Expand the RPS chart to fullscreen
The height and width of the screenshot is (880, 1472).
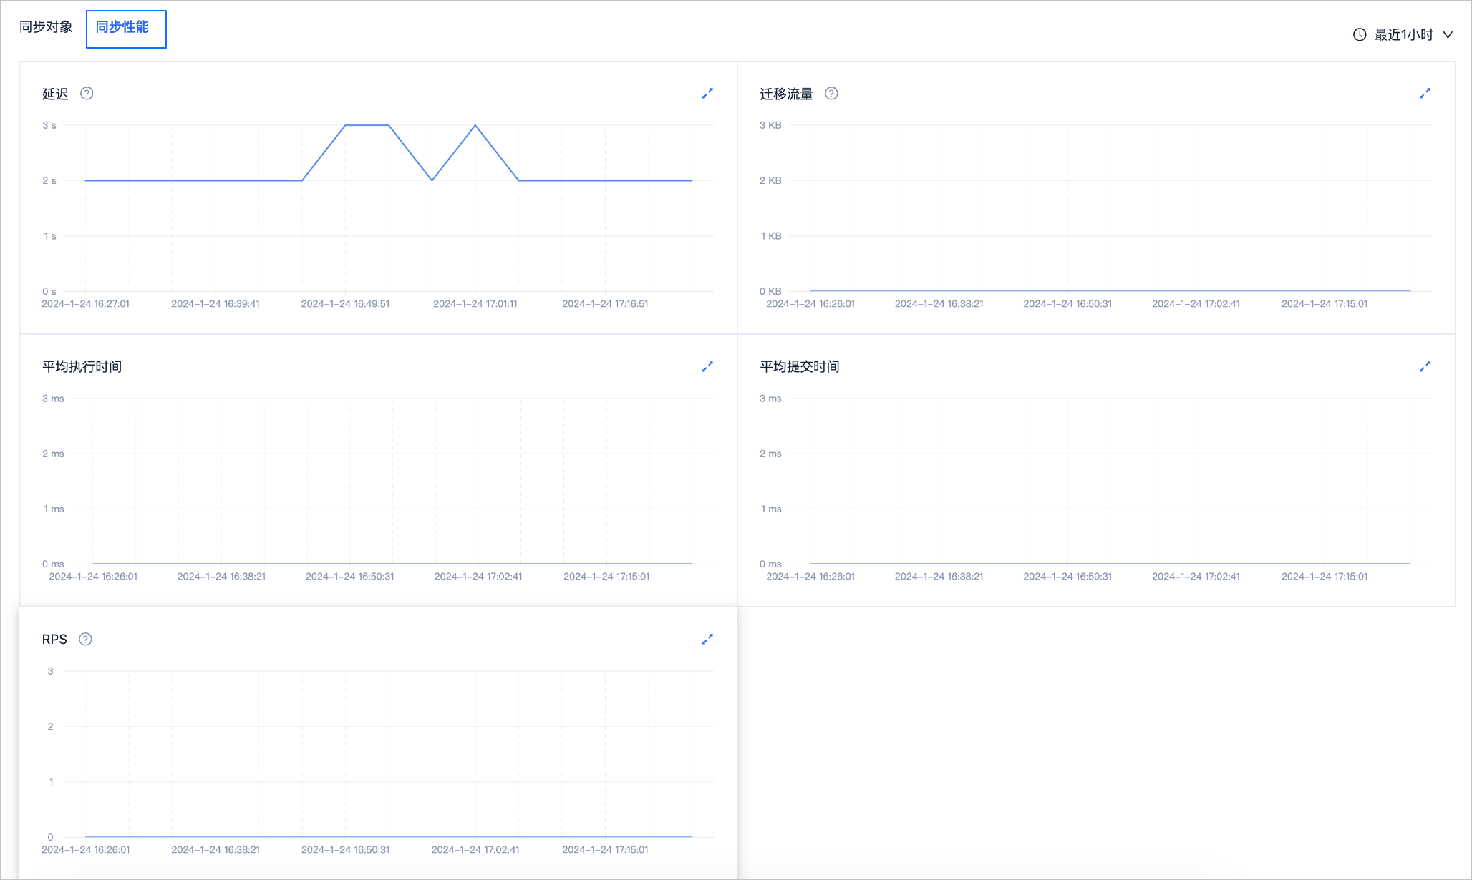tap(707, 639)
